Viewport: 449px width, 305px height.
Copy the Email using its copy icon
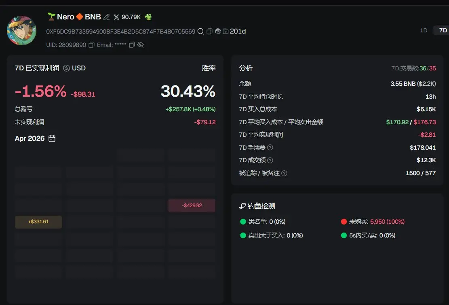[x=132, y=45]
